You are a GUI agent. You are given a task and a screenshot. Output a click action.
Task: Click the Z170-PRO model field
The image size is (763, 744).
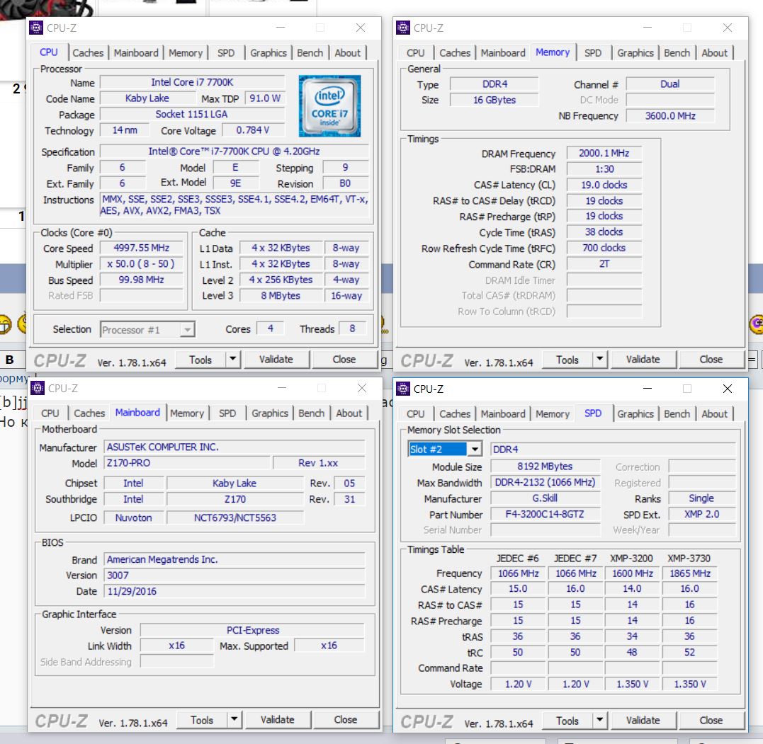point(186,463)
